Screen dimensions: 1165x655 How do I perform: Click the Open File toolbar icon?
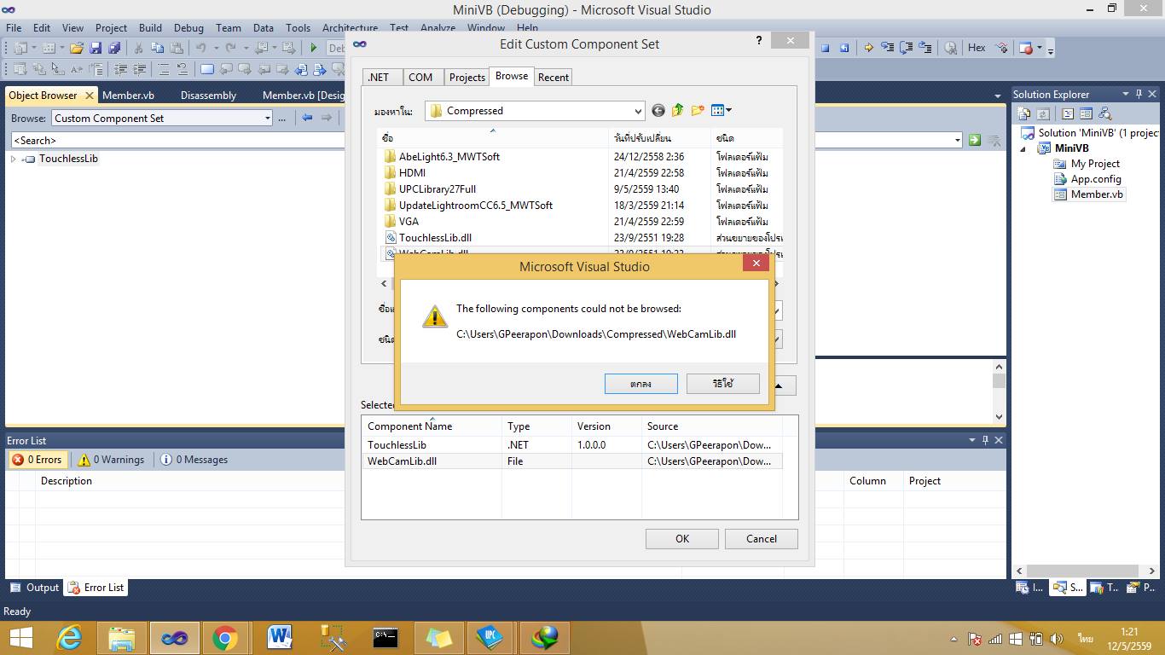[77, 48]
